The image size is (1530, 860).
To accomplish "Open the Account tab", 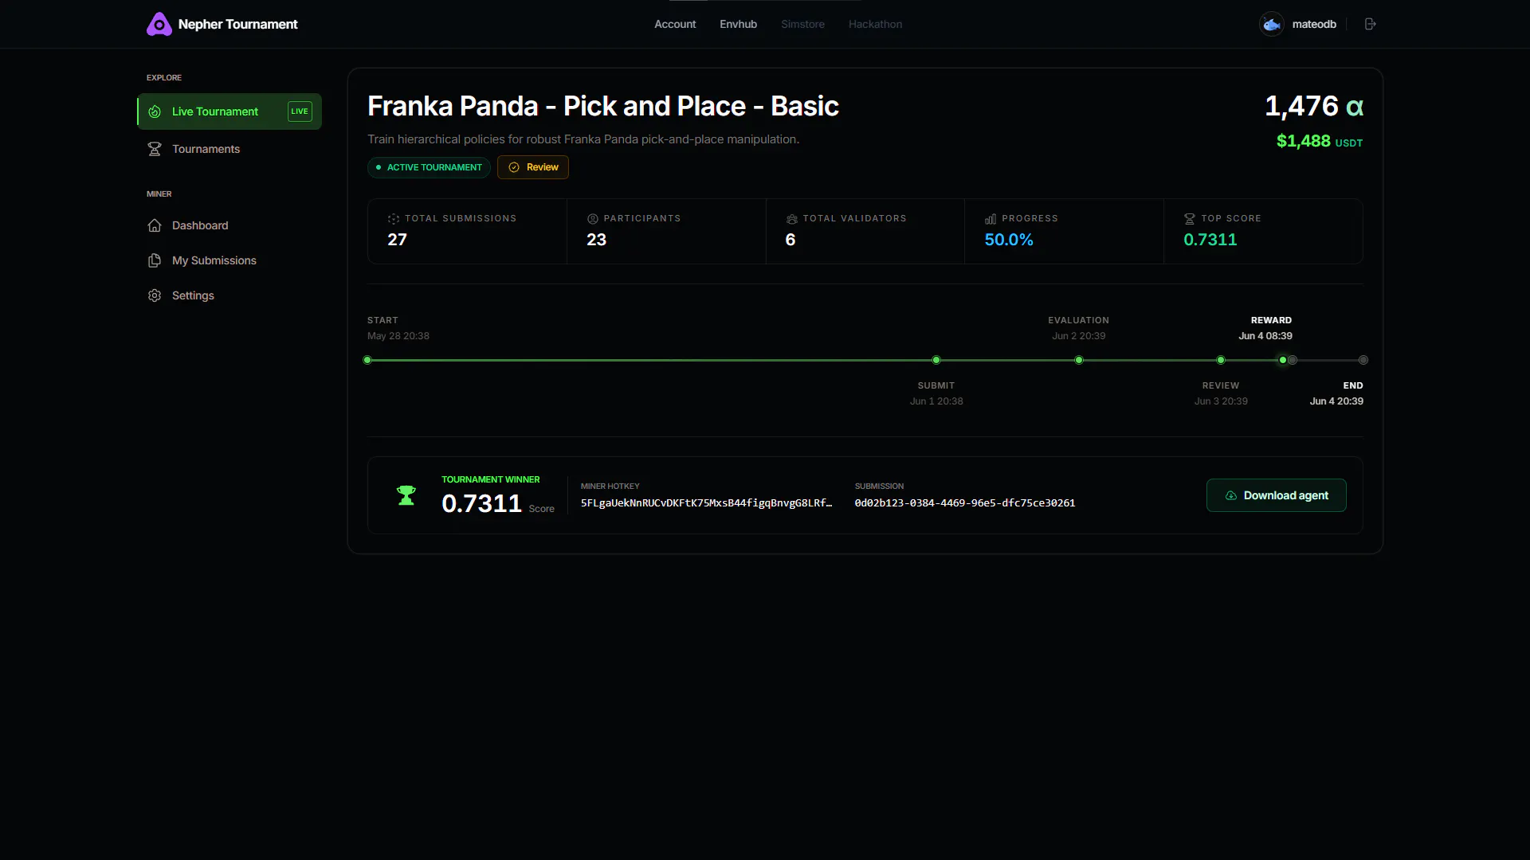I will [675, 24].
